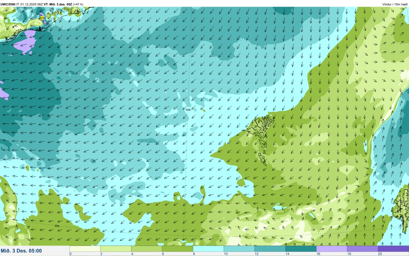Image resolution: width=409 pixels, height=256 pixels.
Task: Click the 4–6 m/s green legend swatch
Action: pyautogui.click(x=147, y=249)
